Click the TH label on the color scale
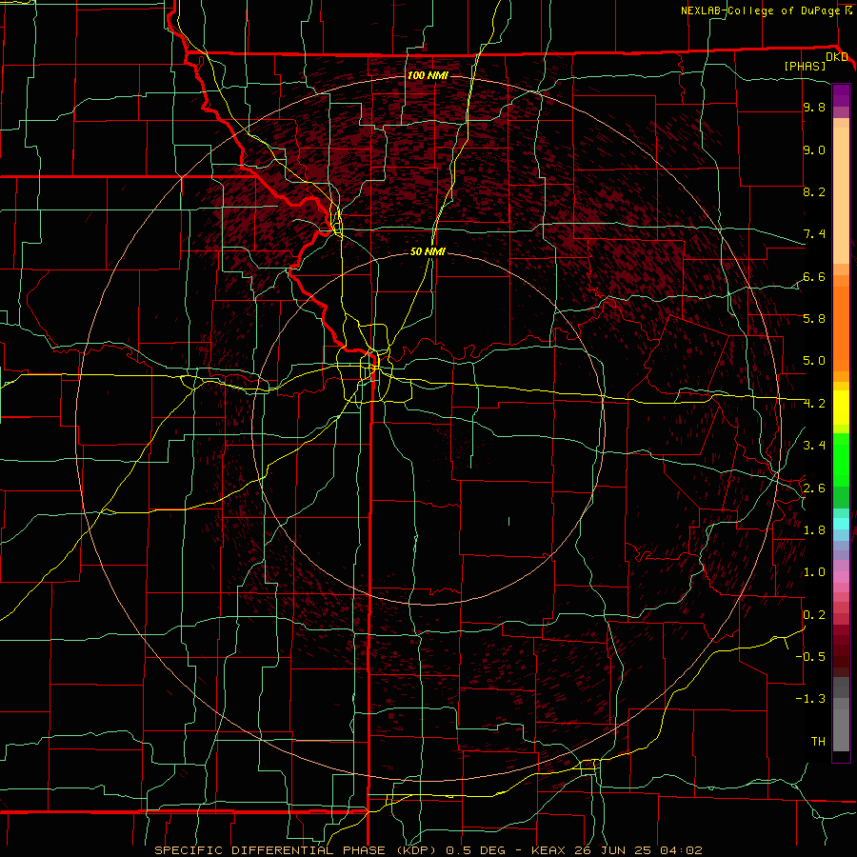 (x=818, y=741)
